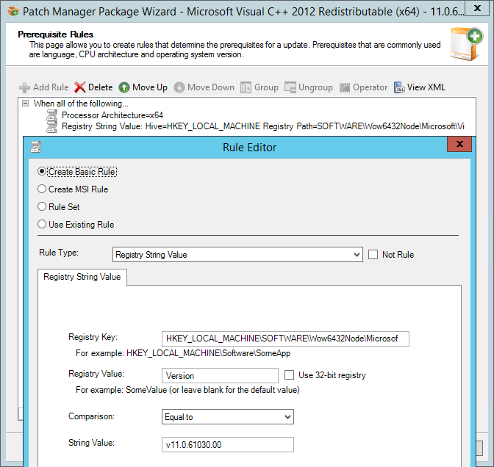Tick the Use 32-bit registry checkbox

click(289, 374)
